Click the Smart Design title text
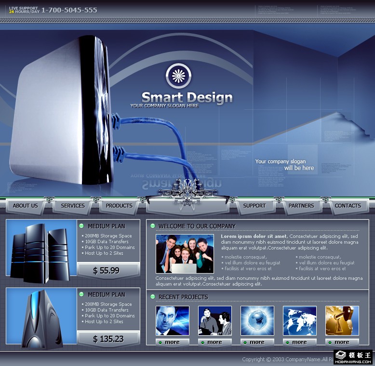375x366 pixels. pos(187,98)
